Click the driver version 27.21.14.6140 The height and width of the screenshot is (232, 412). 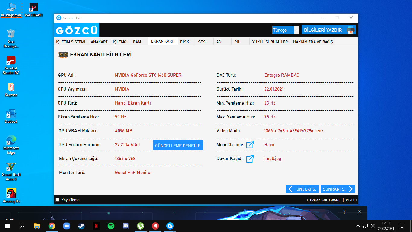(127, 145)
